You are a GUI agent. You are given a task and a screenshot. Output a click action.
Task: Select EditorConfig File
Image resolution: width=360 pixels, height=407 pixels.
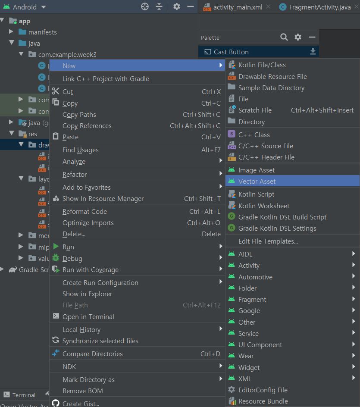(x=292, y=390)
